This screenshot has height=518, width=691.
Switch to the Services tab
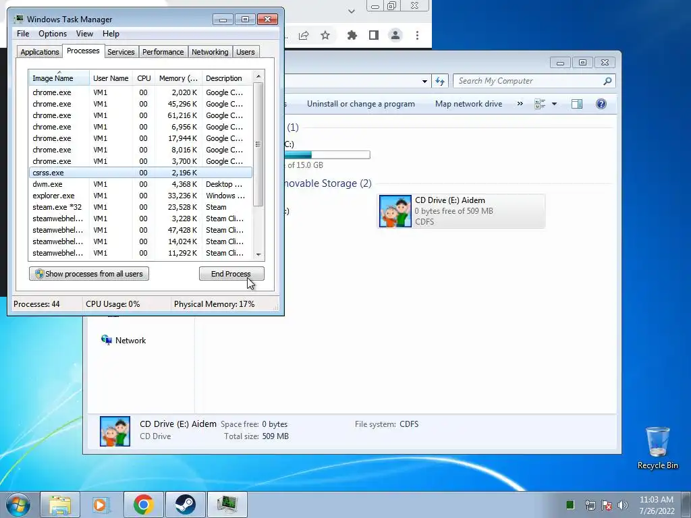pos(121,52)
